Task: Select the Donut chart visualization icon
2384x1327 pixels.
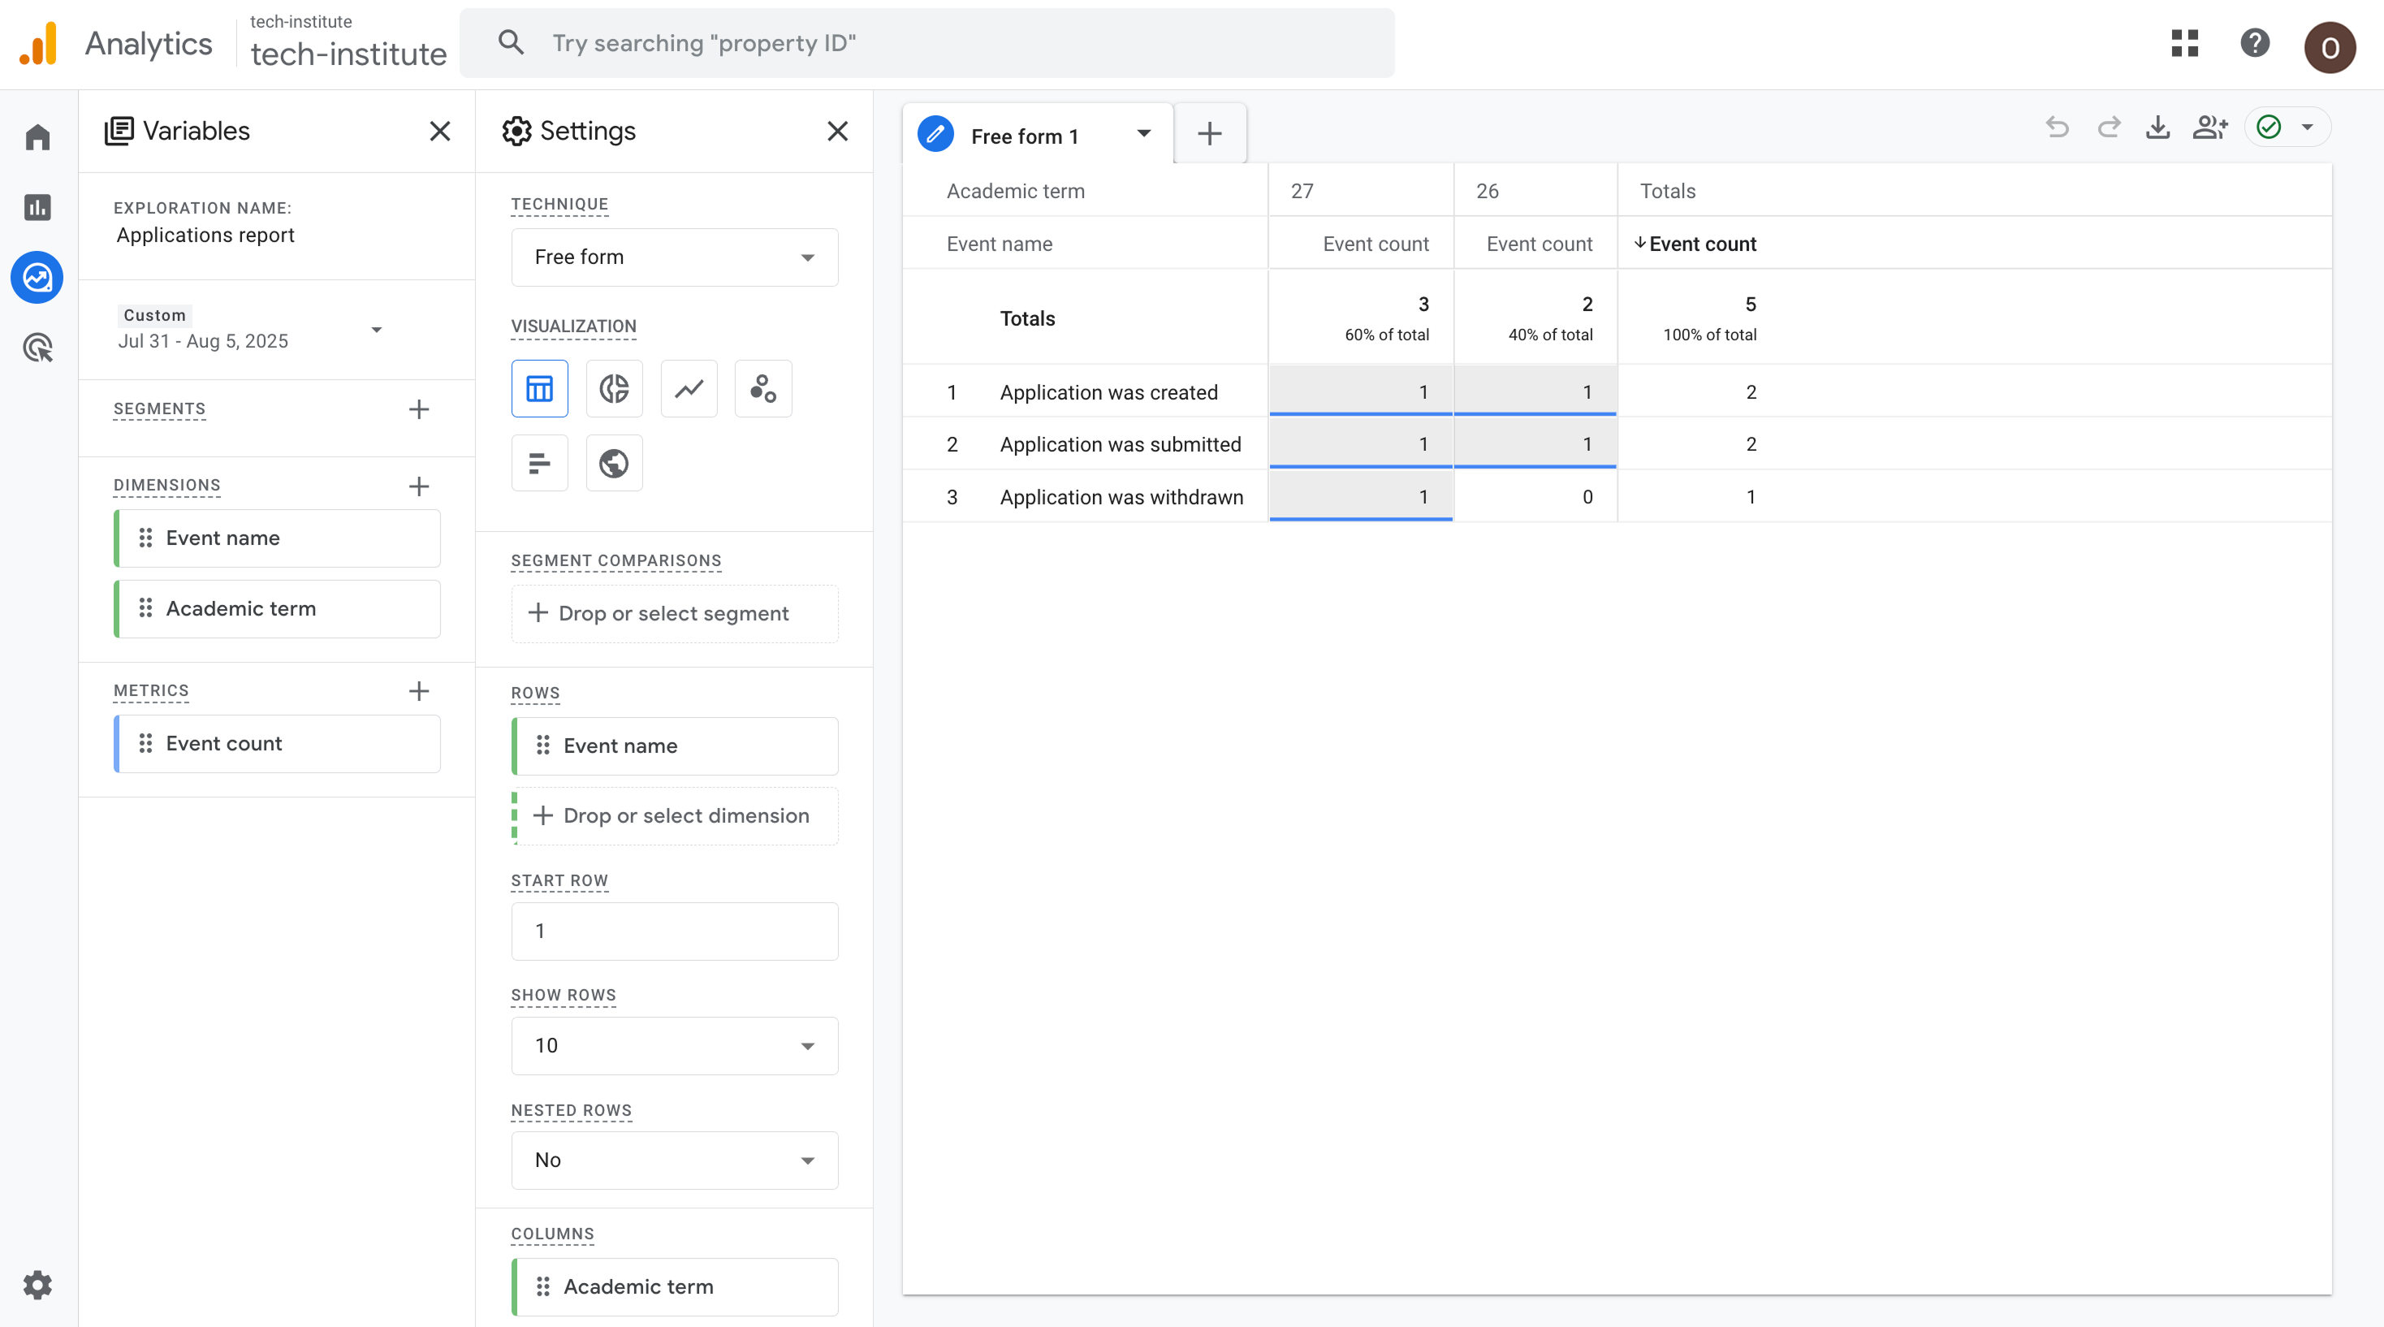Action: pos(615,389)
